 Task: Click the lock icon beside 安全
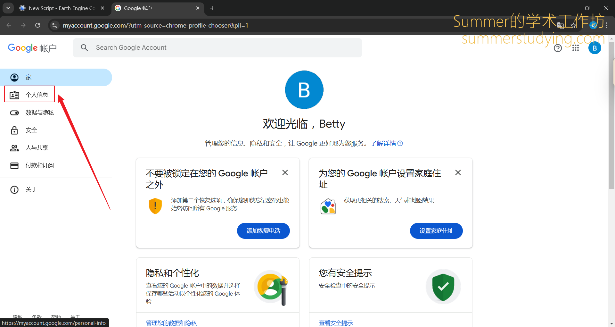click(14, 130)
